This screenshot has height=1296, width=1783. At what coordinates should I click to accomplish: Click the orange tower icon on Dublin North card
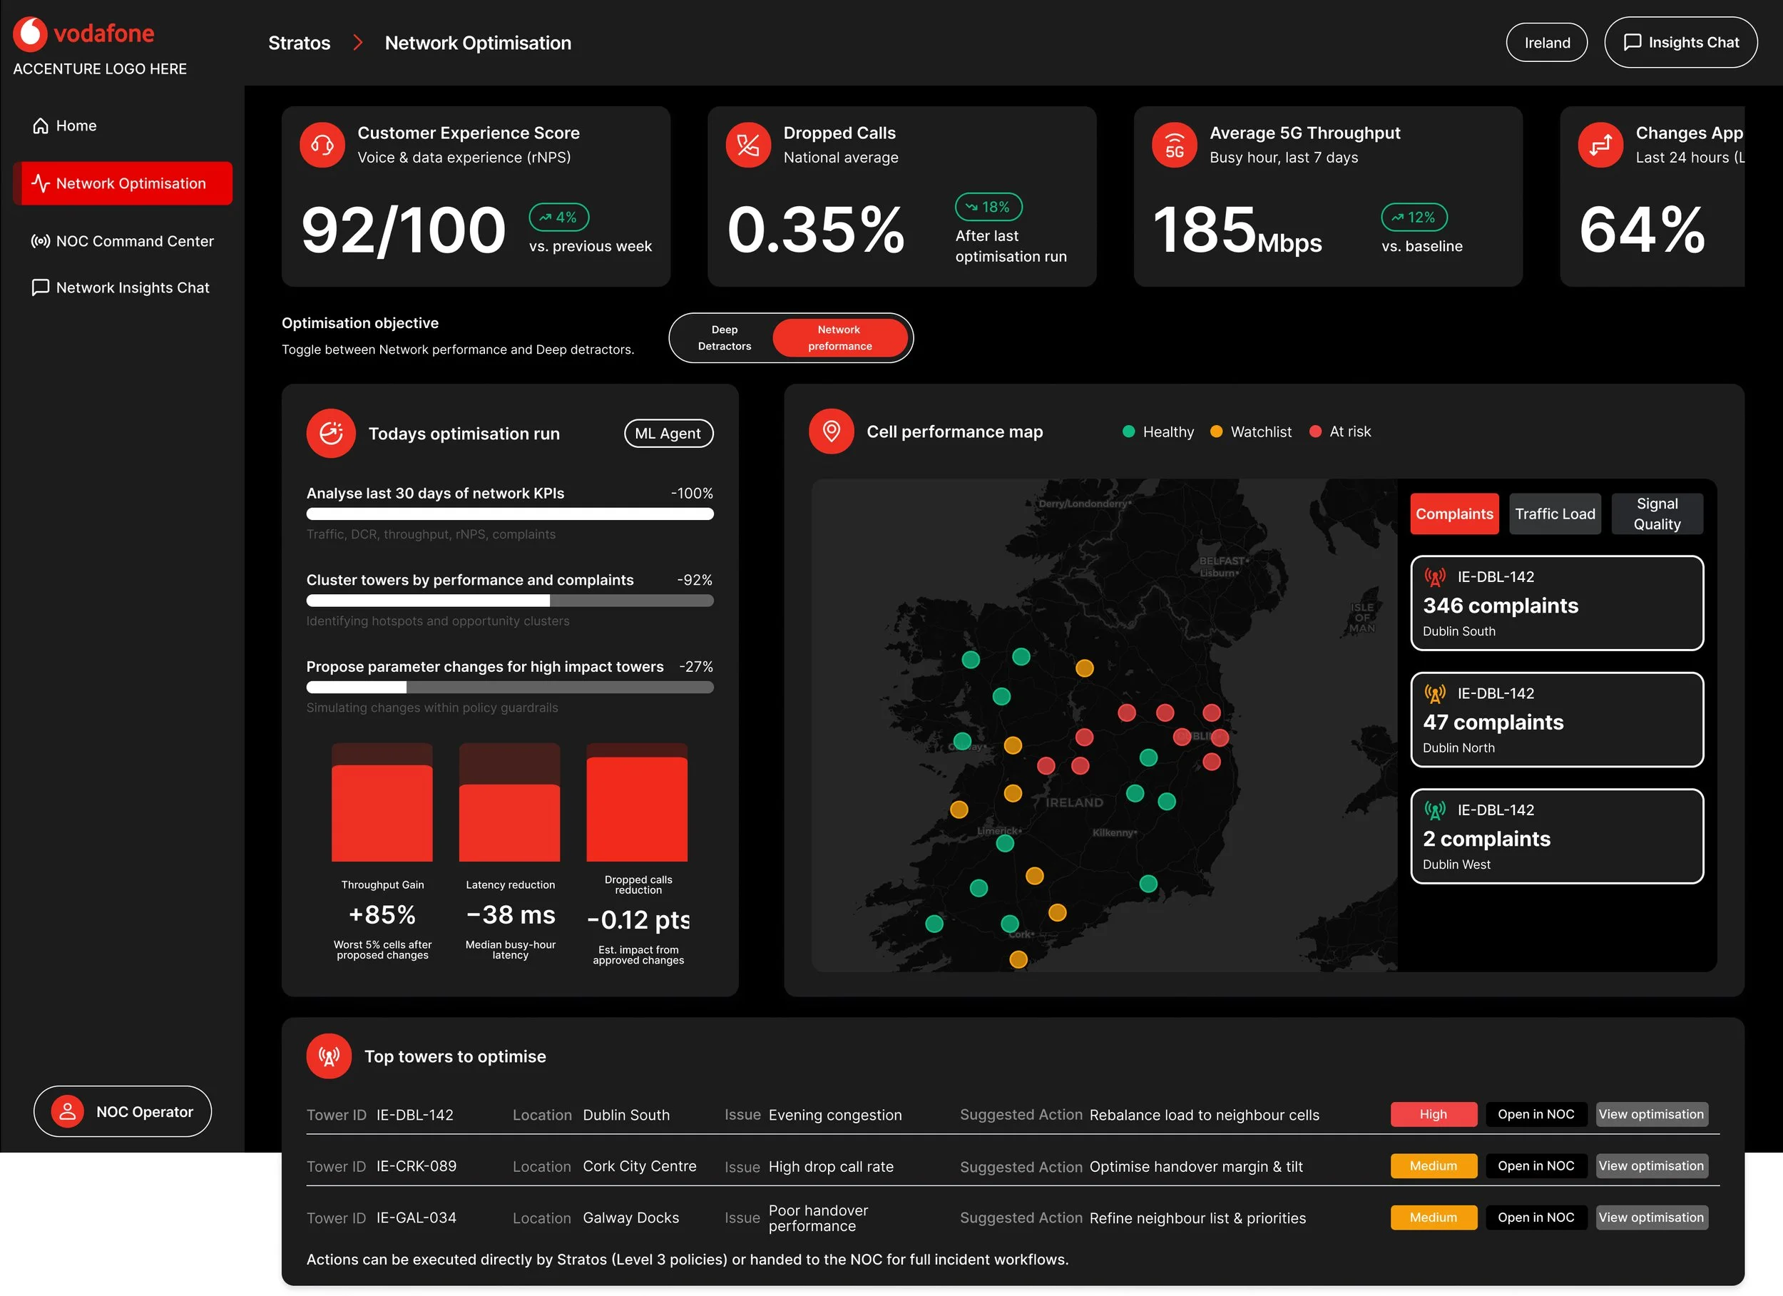click(1435, 693)
